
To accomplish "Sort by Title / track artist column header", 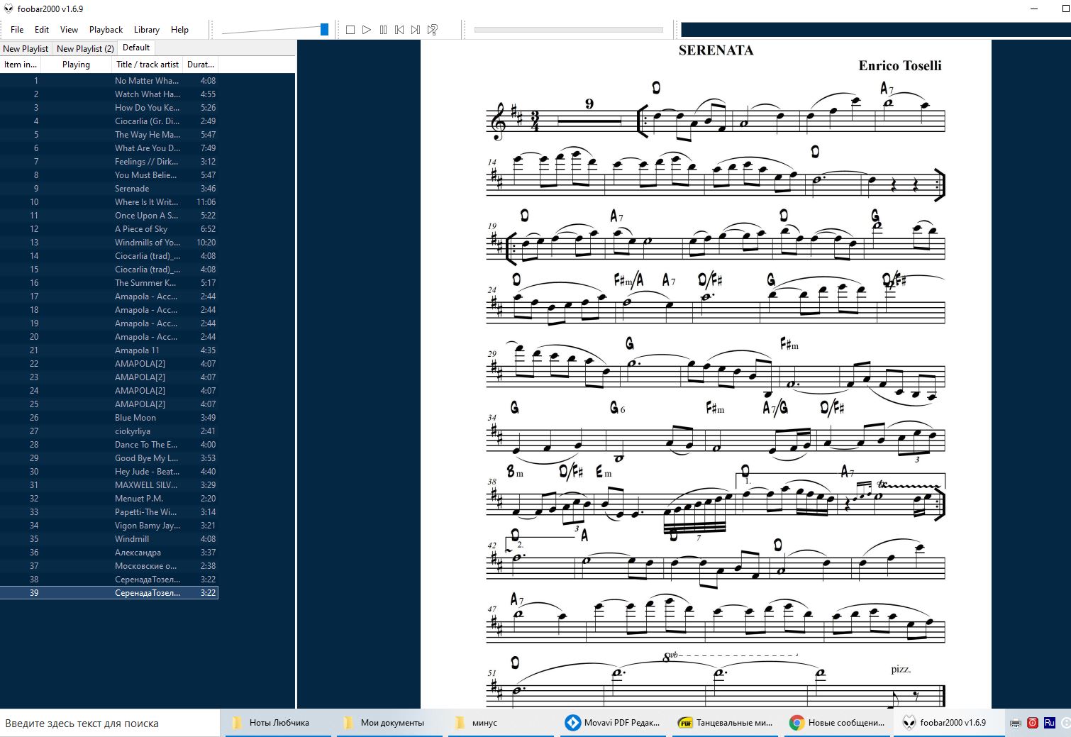I will (x=147, y=65).
